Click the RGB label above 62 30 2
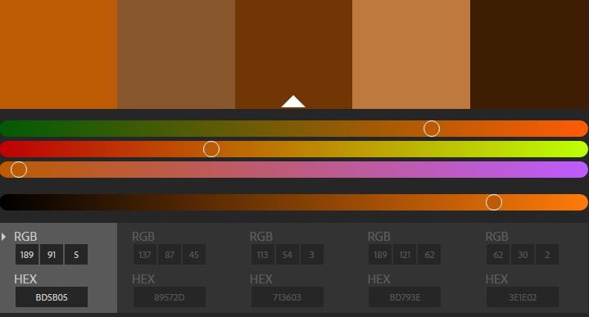The width and height of the screenshot is (589, 317). tap(496, 237)
